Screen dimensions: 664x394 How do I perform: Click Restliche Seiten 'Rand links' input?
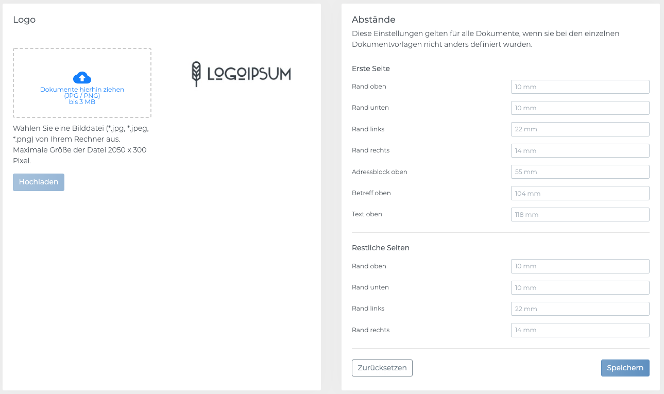pyautogui.click(x=580, y=309)
